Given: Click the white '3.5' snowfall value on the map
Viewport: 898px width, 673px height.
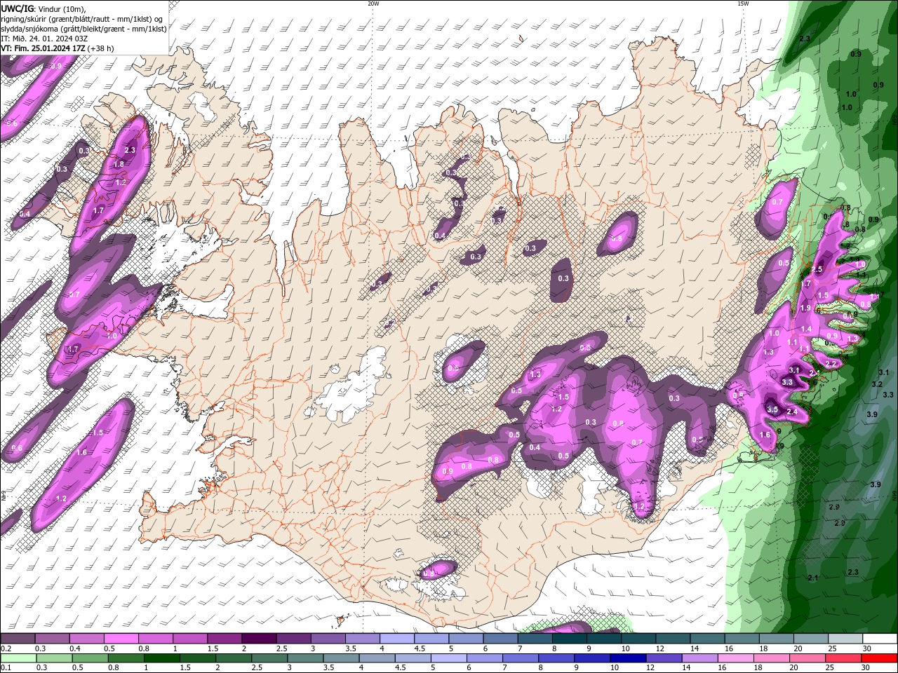Looking at the screenshot, I should pos(772,409).
